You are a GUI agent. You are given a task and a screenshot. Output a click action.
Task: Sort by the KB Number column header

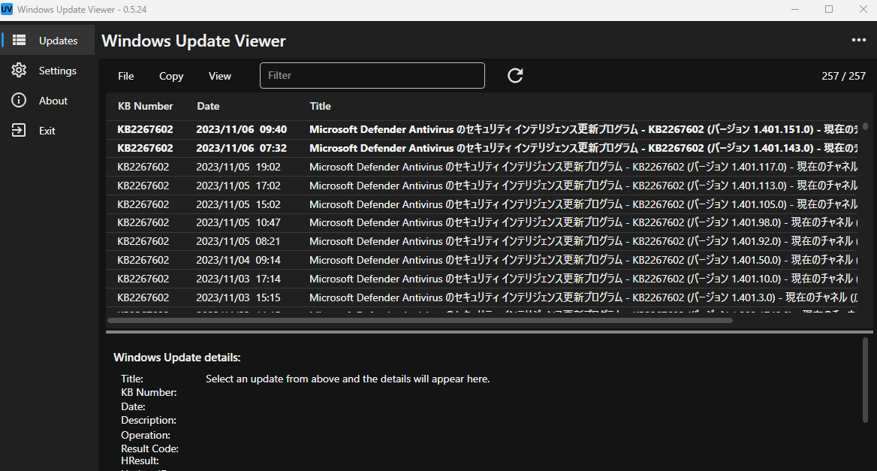click(x=146, y=106)
